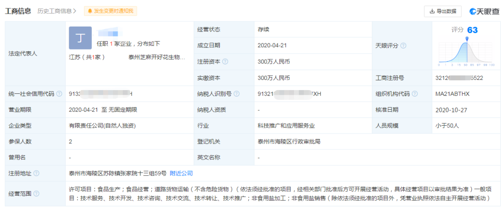
Task: Select establishment date 2020-04-21
Action: click(x=272, y=45)
